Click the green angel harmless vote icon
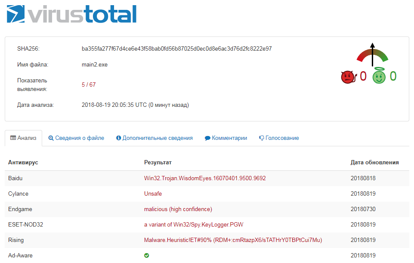 pyautogui.click(x=379, y=76)
